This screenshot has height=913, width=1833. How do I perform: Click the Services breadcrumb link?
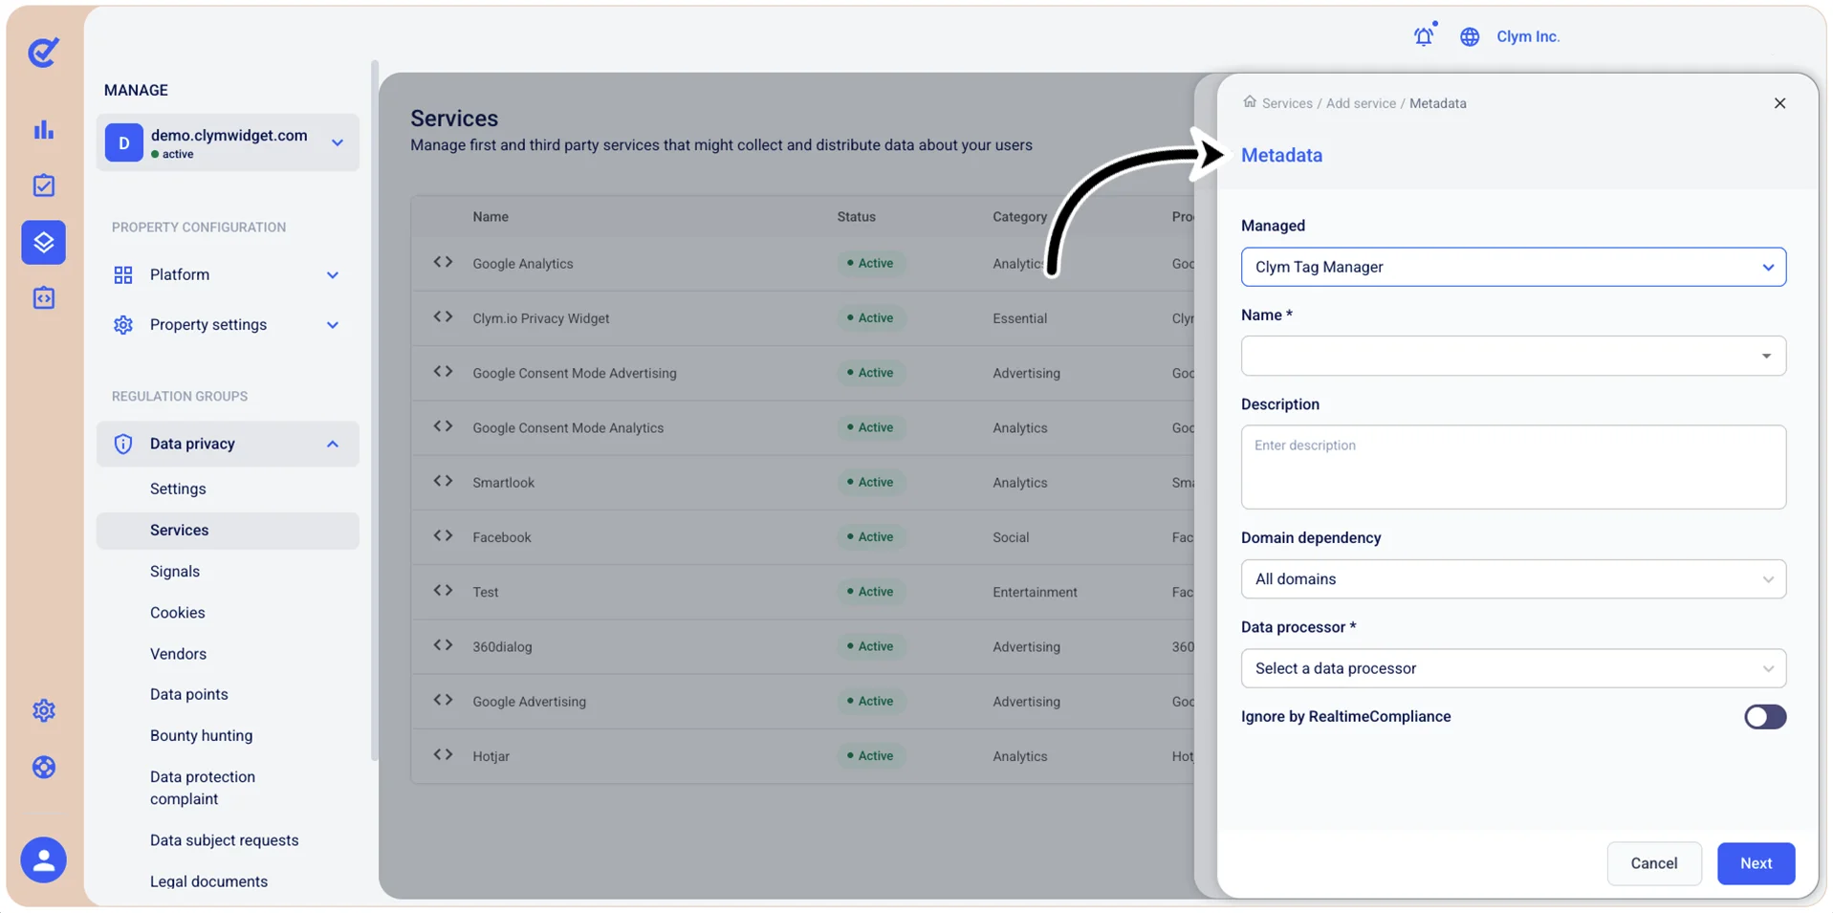pyautogui.click(x=1287, y=103)
